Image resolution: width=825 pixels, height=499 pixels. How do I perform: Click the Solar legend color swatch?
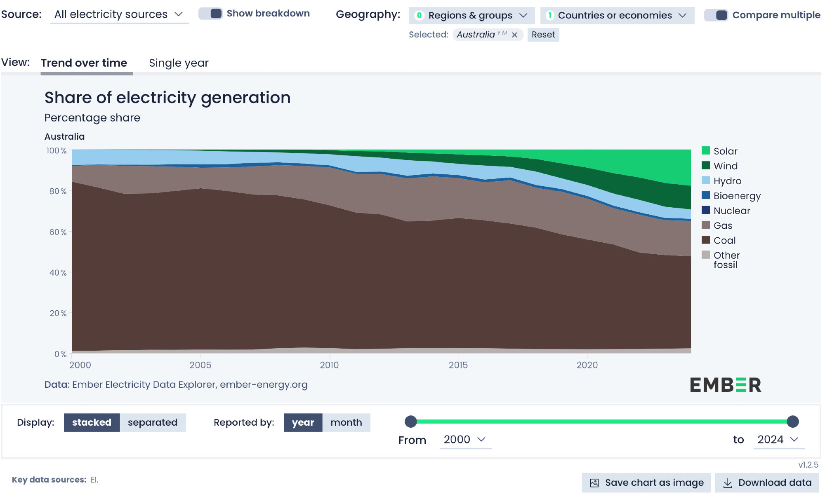tap(706, 151)
